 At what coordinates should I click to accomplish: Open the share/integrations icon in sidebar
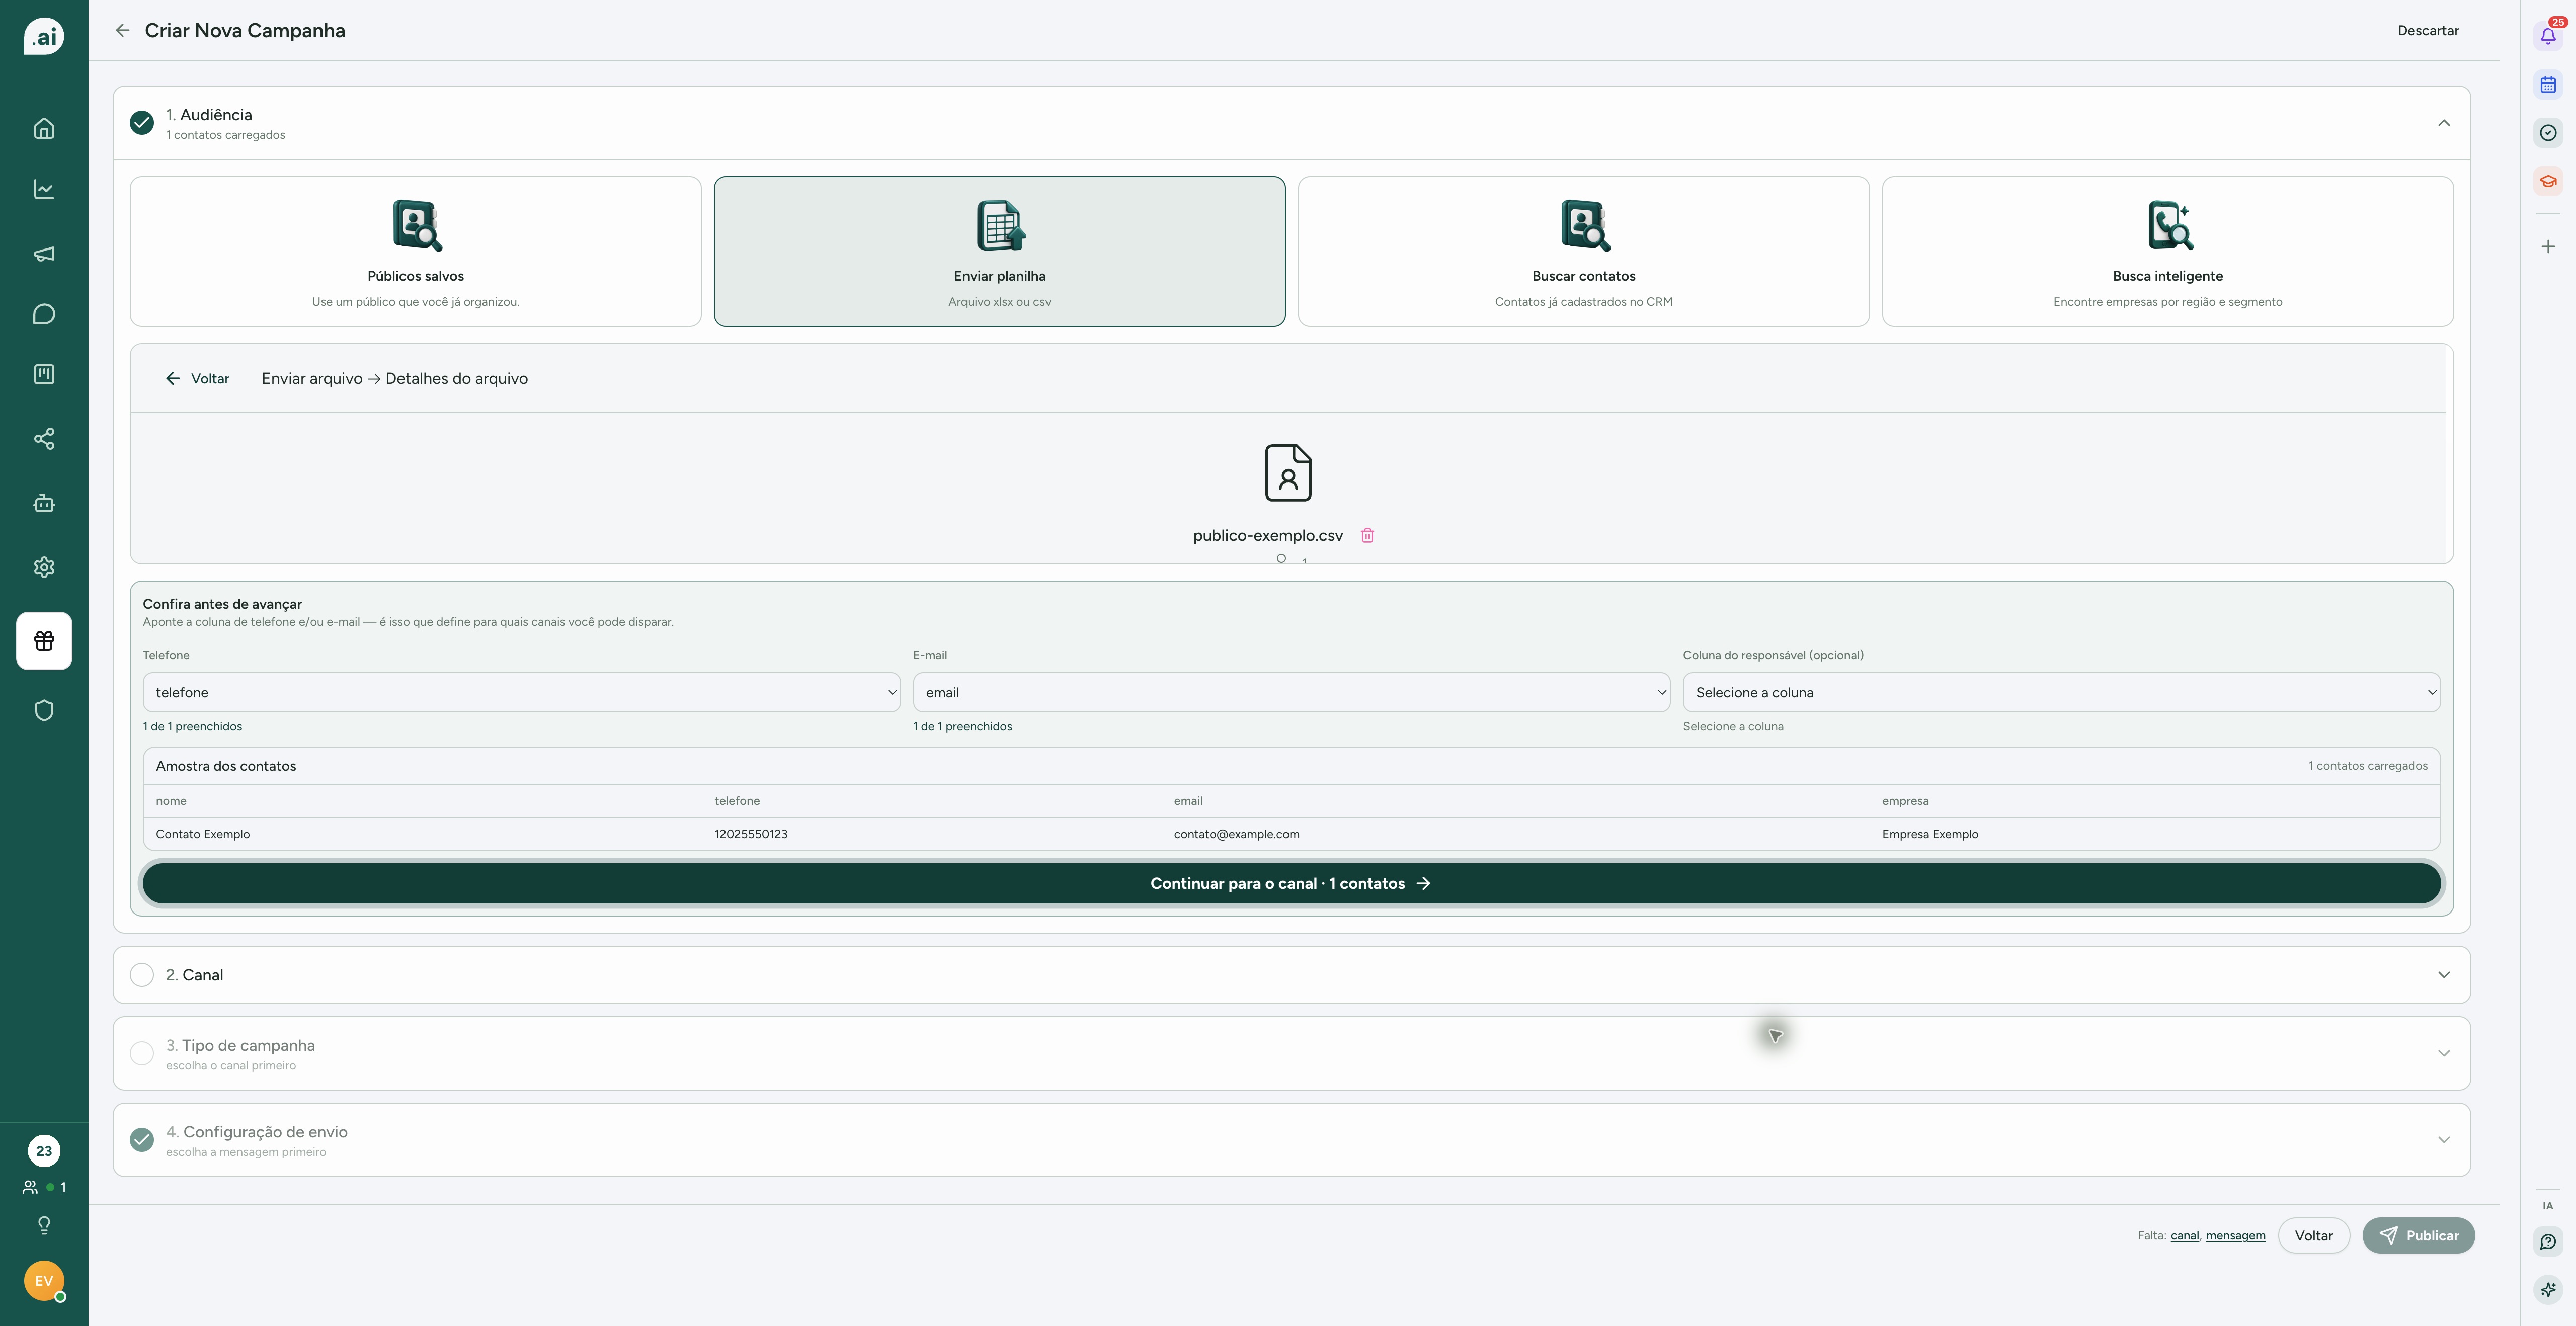44,438
